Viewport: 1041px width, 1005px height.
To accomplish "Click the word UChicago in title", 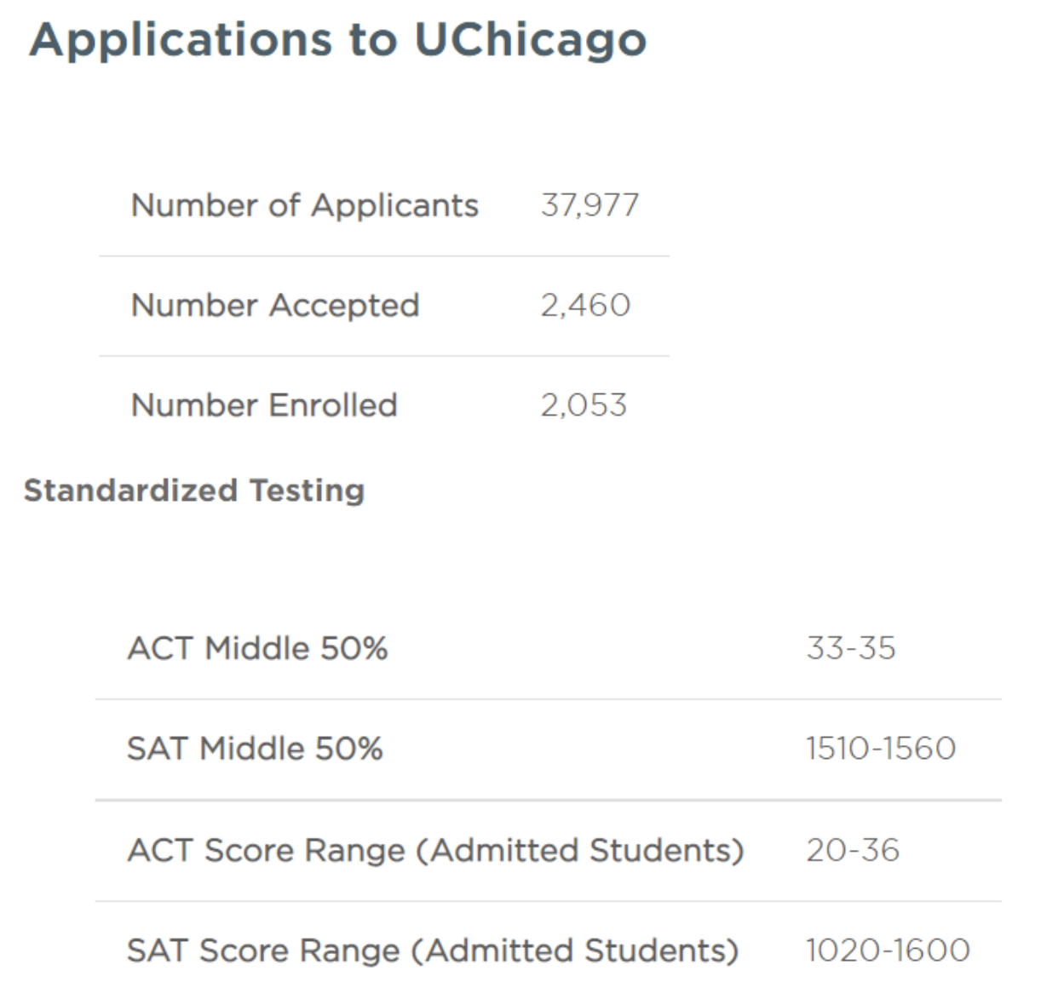I will click(530, 41).
